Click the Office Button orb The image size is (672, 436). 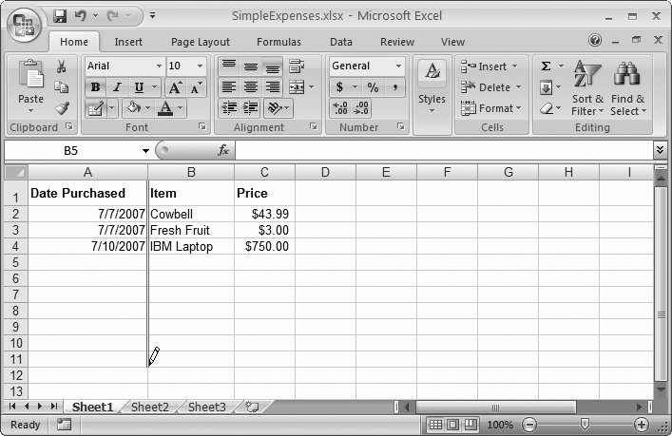point(25,25)
